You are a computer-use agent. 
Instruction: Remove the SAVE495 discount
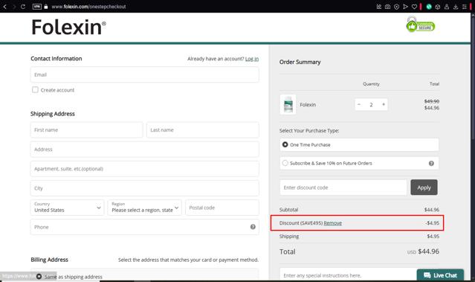(x=332, y=223)
